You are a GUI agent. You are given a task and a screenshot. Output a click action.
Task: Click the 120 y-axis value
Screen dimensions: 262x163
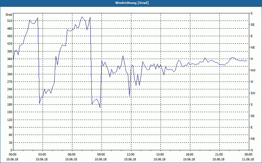coord(10,120)
